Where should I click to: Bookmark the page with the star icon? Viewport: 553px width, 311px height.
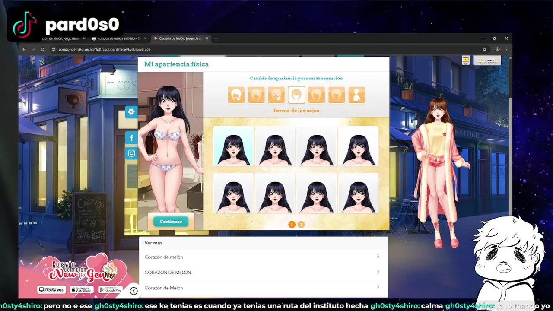[485, 49]
